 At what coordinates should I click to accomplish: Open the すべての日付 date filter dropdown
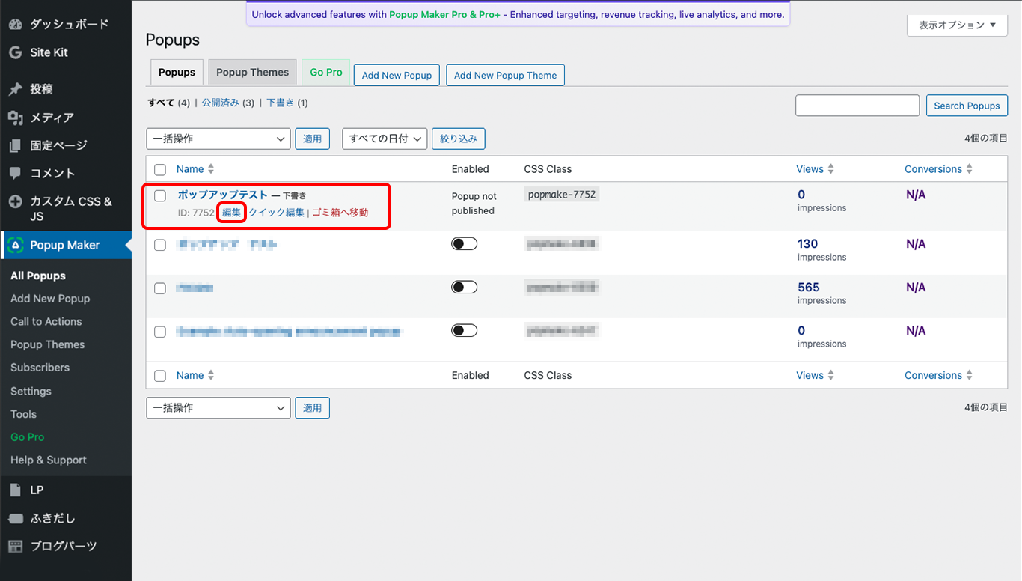click(385, 139)
